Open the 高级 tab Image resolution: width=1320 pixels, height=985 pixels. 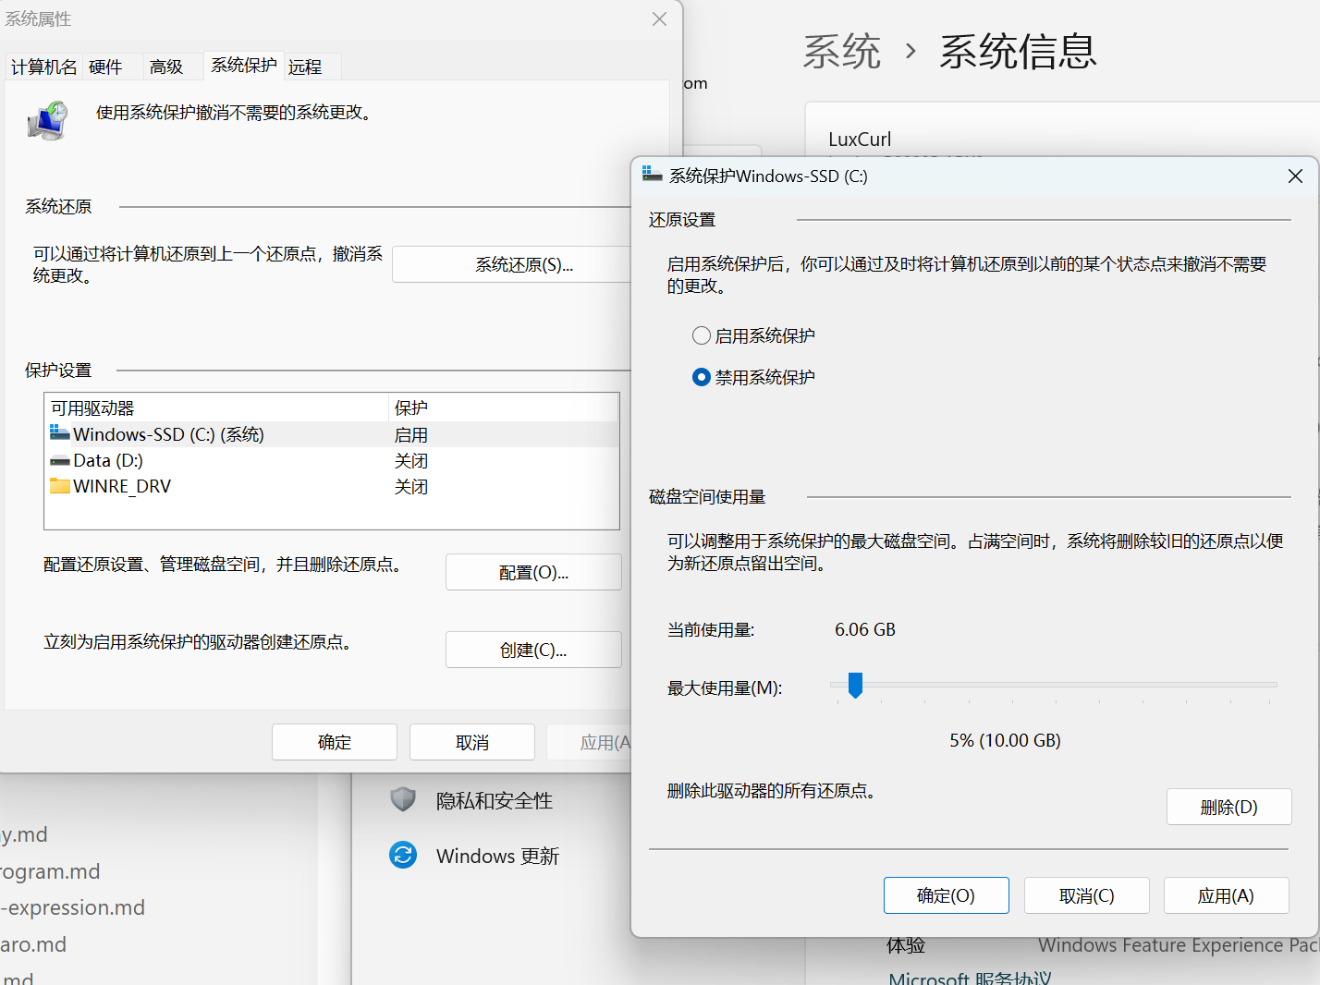pyautogui.click(x=166, y=67)
